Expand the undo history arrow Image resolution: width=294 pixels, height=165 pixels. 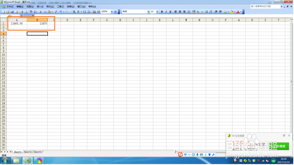point(64,12)
